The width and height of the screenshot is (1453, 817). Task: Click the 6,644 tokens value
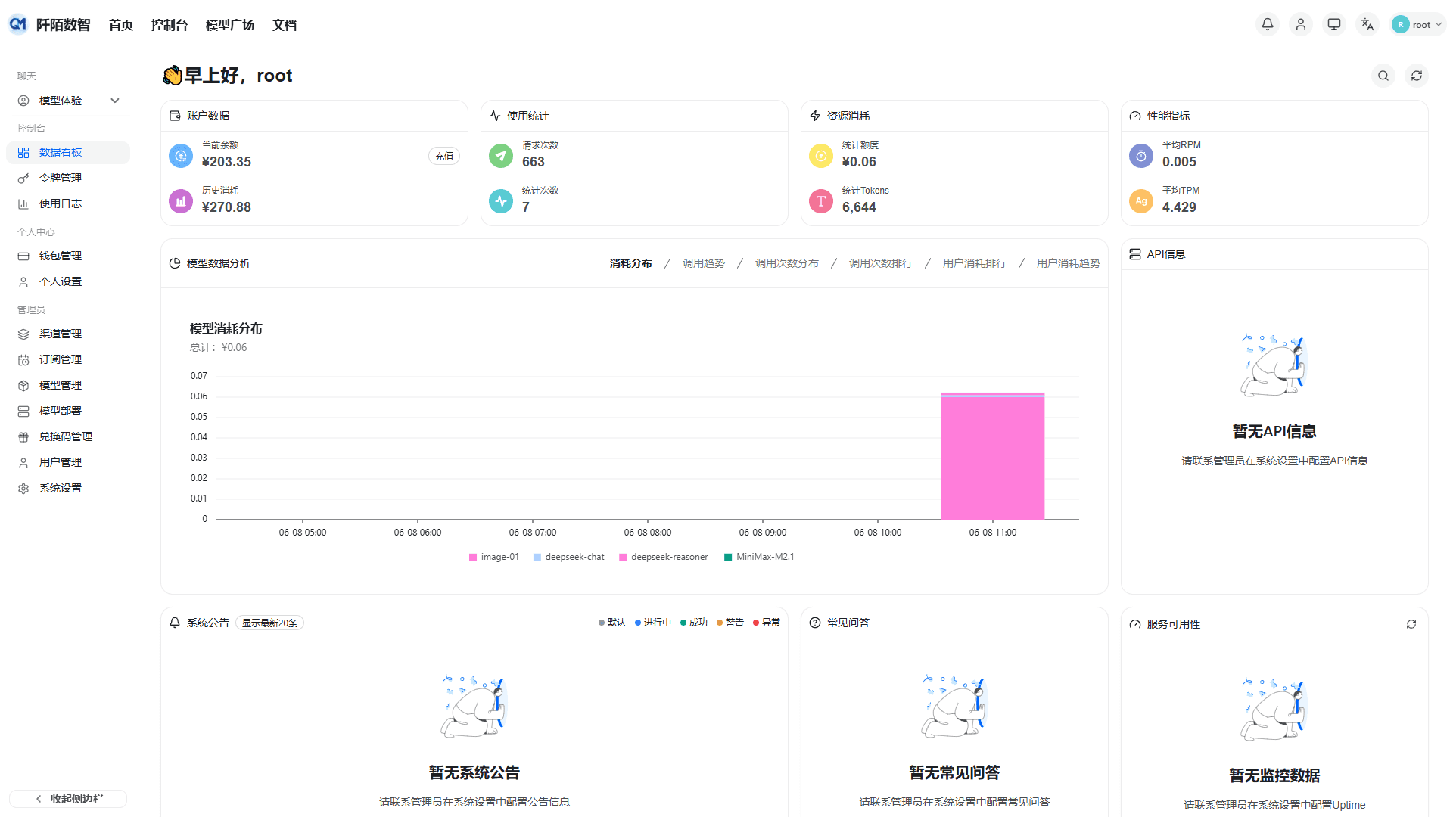[x=859, y=207]
